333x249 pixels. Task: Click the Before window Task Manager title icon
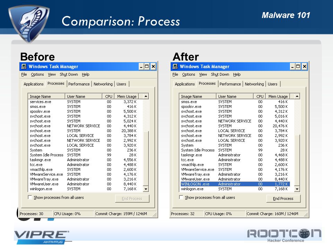click(24, 66)
